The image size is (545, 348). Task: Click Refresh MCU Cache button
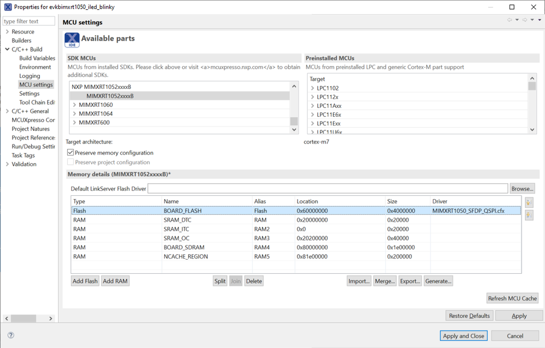[x=512, y=298]
